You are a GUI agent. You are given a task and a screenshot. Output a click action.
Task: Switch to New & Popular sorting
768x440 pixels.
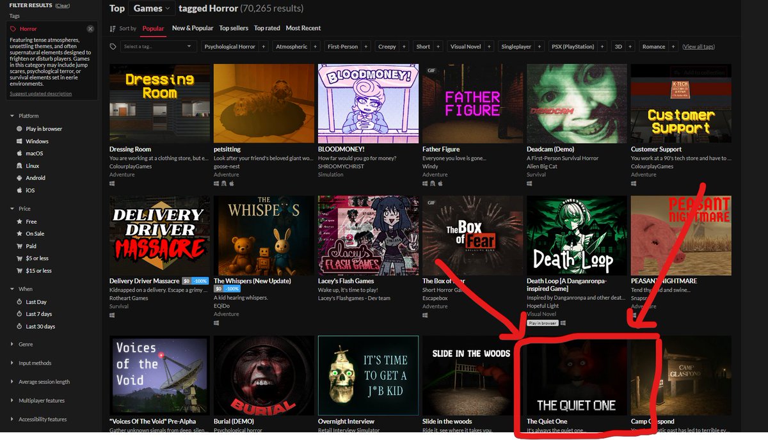click(193, 28)
